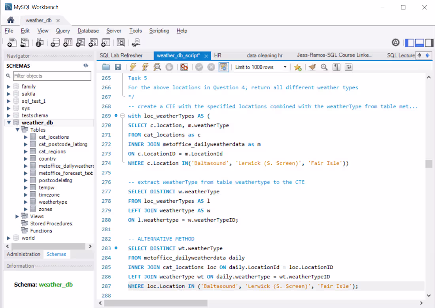Select the Execute current statement icon
The image size is (435, 308).
pos(145,67)
